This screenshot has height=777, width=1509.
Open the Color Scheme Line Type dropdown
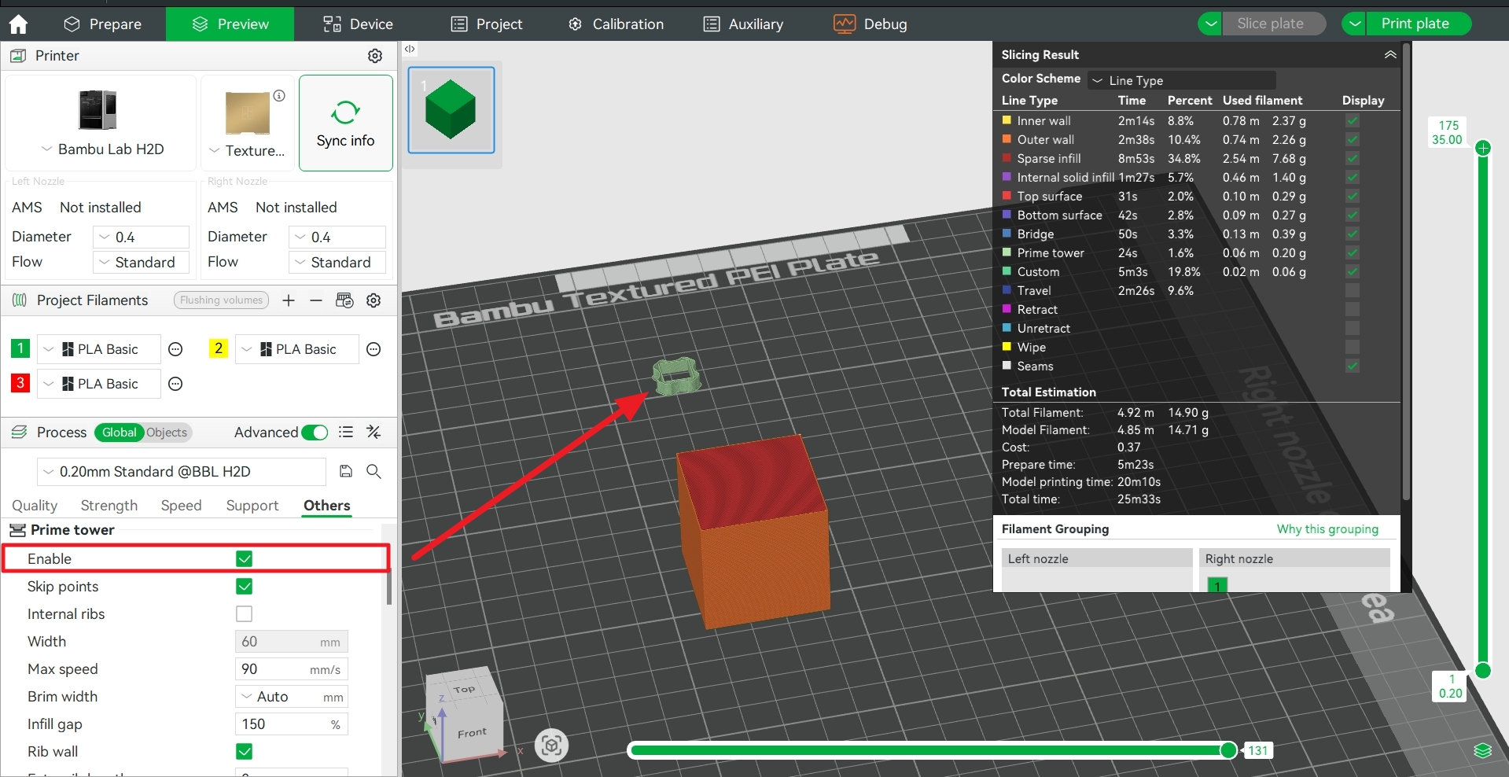[1181, 80]
